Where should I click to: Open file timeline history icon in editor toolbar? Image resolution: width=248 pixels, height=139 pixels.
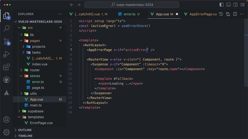221,14
